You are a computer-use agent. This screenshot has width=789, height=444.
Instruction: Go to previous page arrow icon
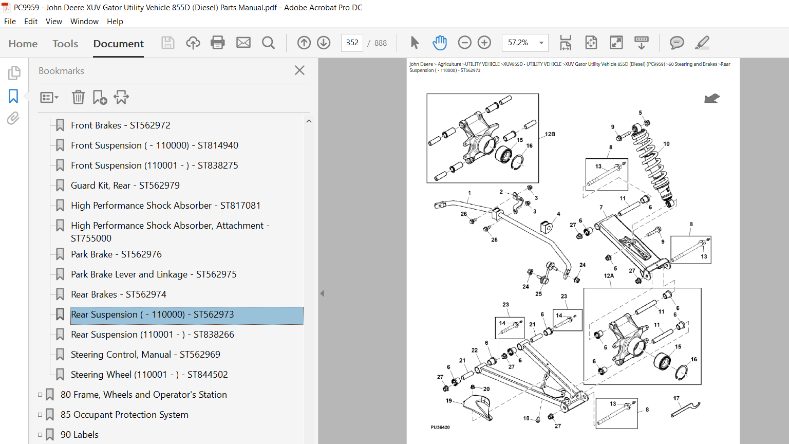(304, 43)
